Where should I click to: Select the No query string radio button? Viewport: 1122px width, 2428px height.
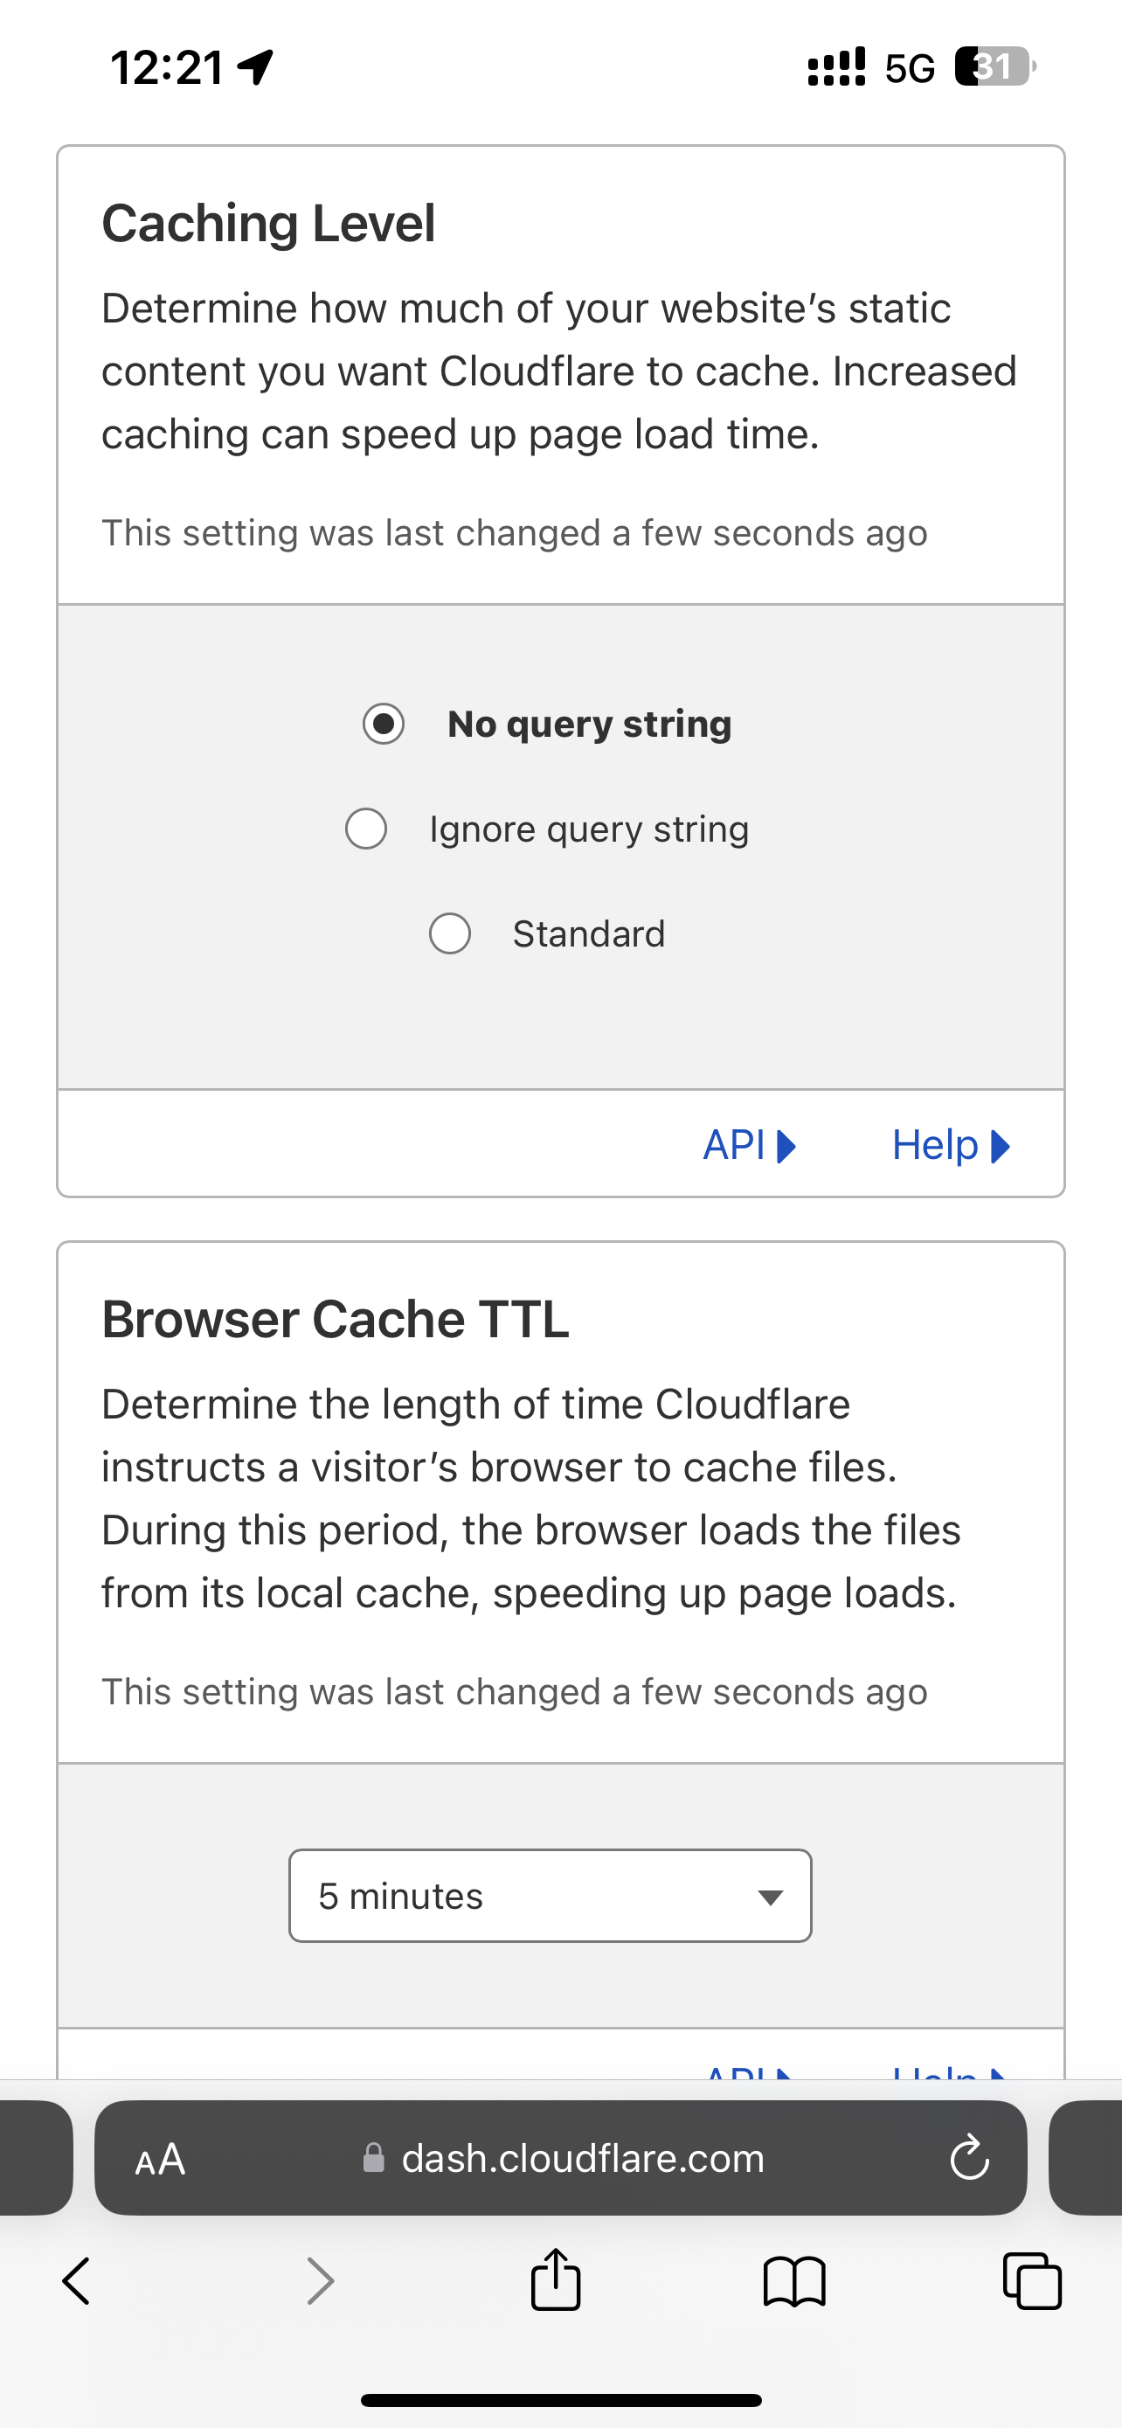tap(384, 724)
